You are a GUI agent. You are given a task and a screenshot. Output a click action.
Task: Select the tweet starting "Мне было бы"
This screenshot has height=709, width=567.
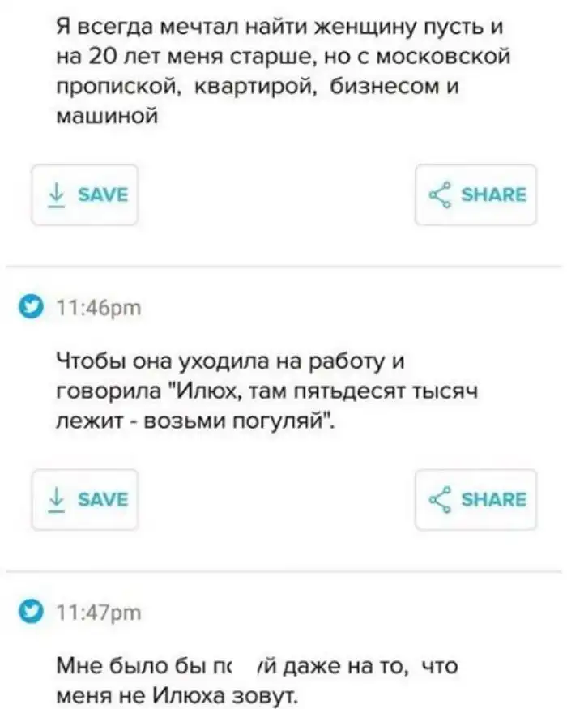258,680
